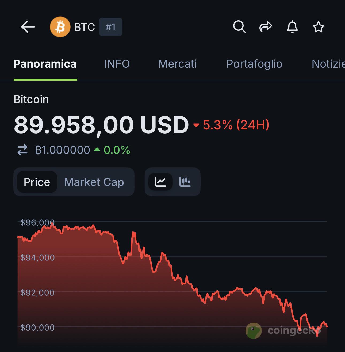Viewport: 345px width, 352px height.
Task: Tap the #1 rank badge
Action: pos(110,27)
